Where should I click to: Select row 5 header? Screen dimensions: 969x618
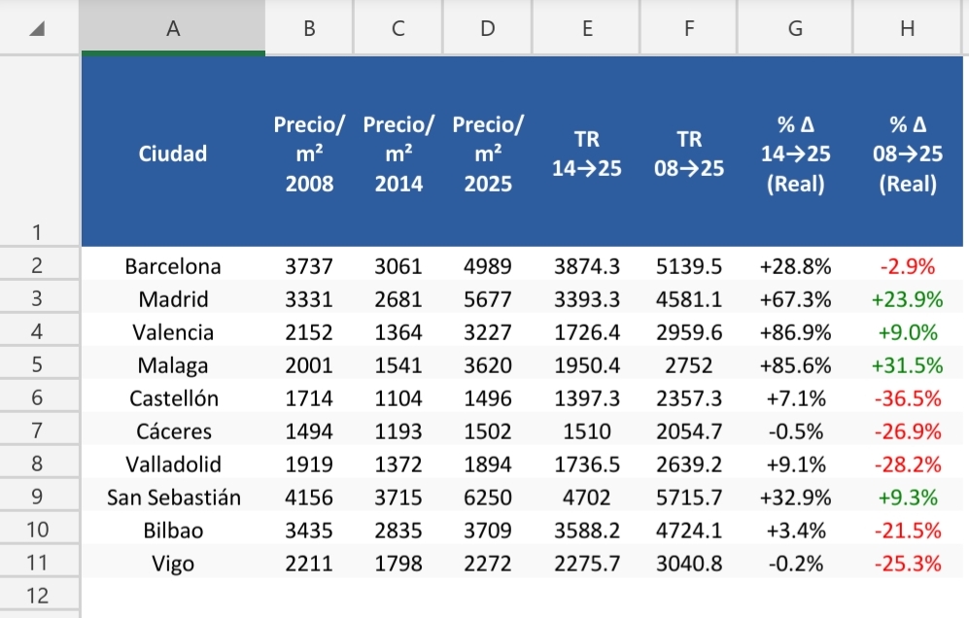[37, 365]
